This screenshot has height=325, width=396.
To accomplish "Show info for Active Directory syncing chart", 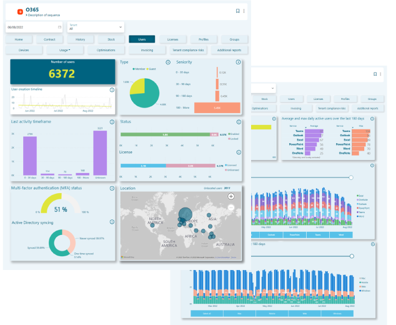I will click(112, 222).
